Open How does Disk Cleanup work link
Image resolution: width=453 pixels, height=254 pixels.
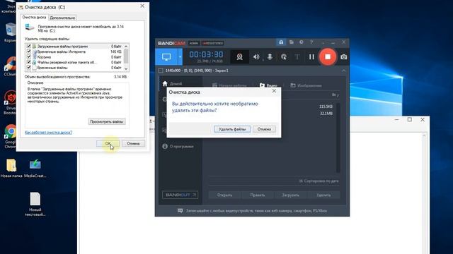pos(48,133)
